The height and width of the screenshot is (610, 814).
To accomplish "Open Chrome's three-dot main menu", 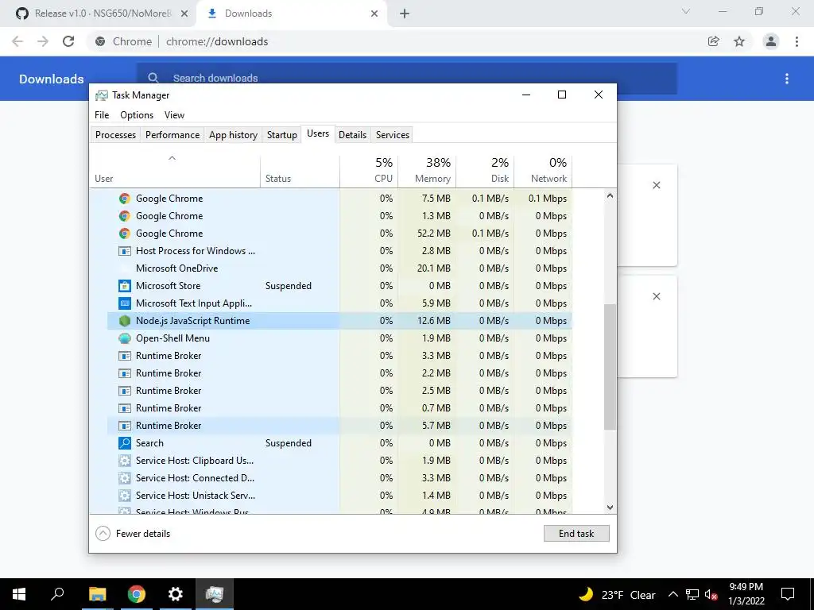I will tap(797, 41).
